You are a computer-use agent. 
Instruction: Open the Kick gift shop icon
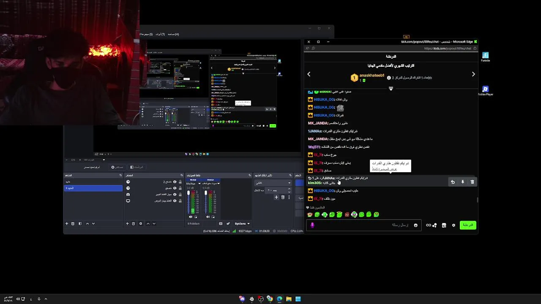pyautogui.click(x=444, y=225)
